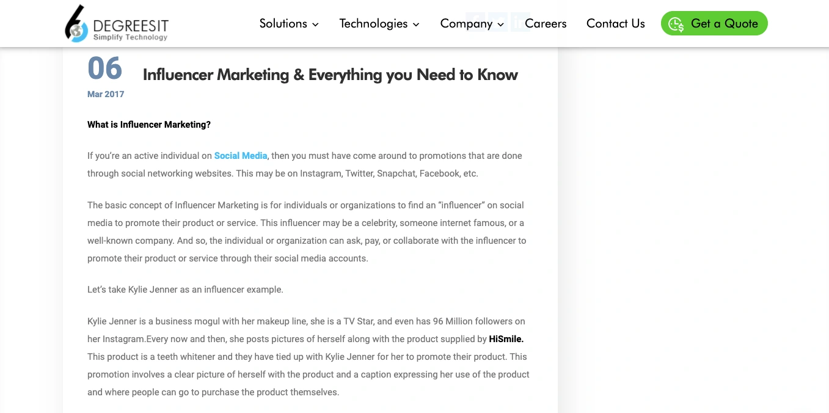This screenshot has width=829, height=413.
Task: Click the green Get a Quote button
Action: pyautogui.click(x=714, y=23)
